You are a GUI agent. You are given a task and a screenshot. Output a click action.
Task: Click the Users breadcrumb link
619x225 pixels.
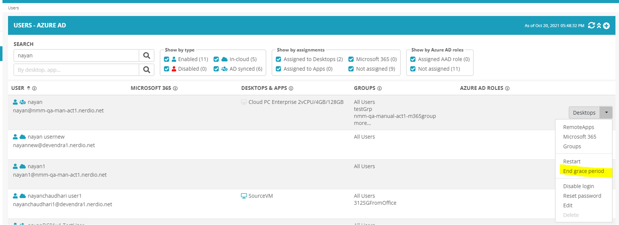click(13, 8)
